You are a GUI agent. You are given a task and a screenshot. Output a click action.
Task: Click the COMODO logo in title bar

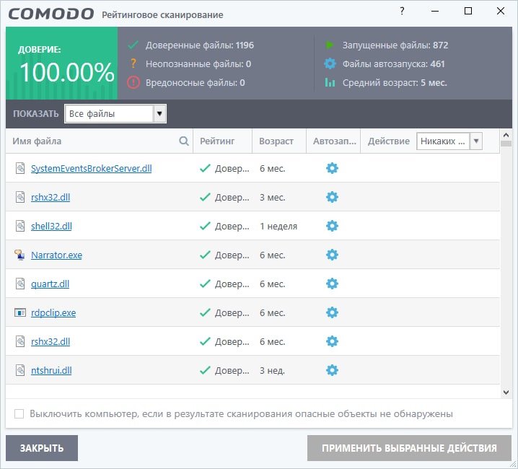click(51, 14)
